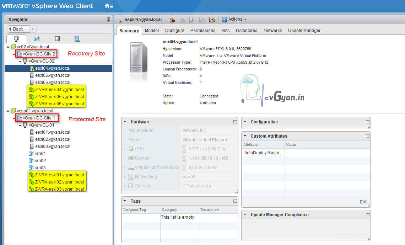
Task: Click the vc02.vGyan.local vCenter icon
Action: pos(13,47)
